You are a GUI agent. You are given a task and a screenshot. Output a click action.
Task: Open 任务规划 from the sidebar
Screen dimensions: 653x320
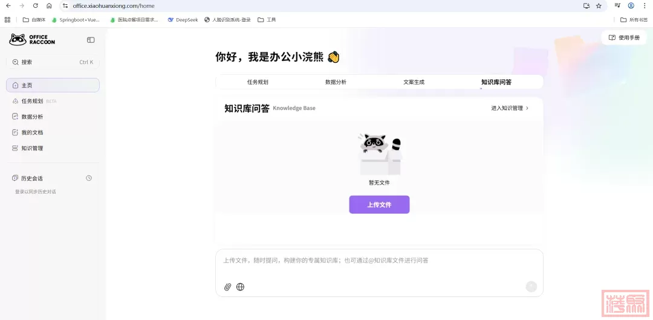click(33, 101)
